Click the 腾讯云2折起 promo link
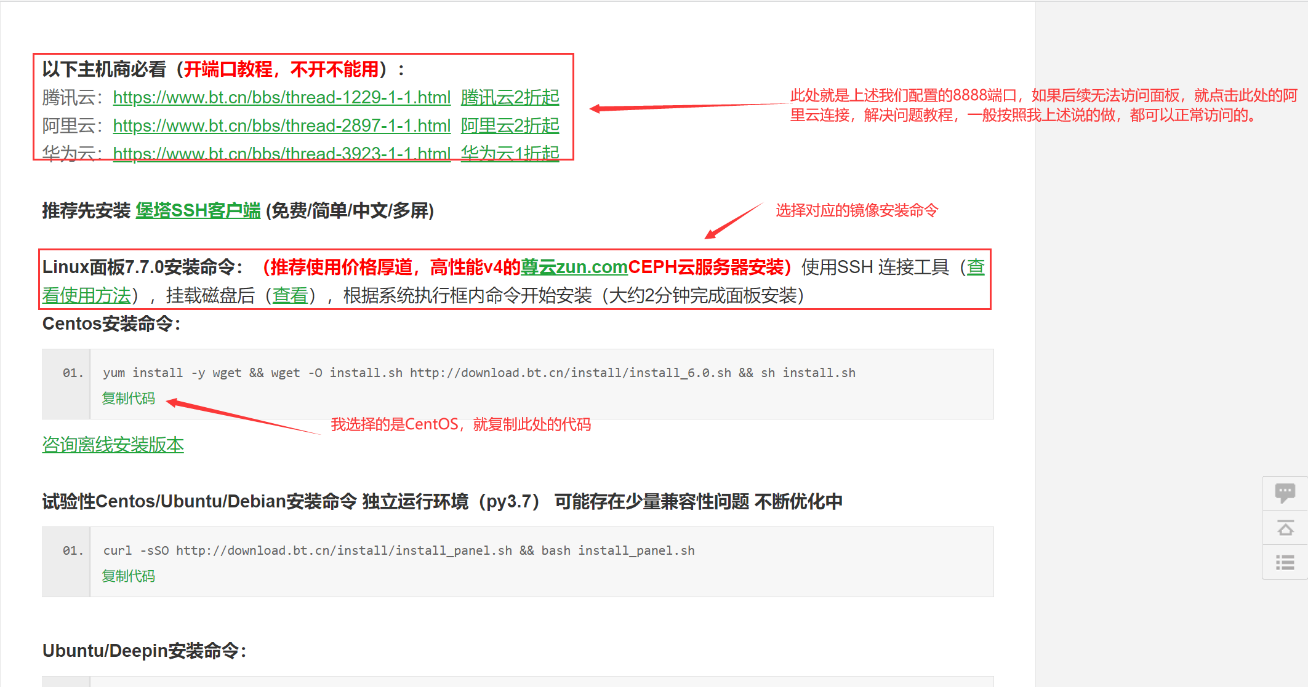Image resolution: width=1308 pixels, height=687 pixels. pyautogui.click(x=510, y=97)
